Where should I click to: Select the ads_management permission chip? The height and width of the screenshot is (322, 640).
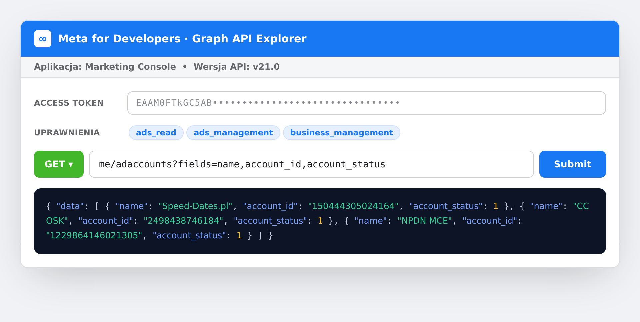pos(233,133)
